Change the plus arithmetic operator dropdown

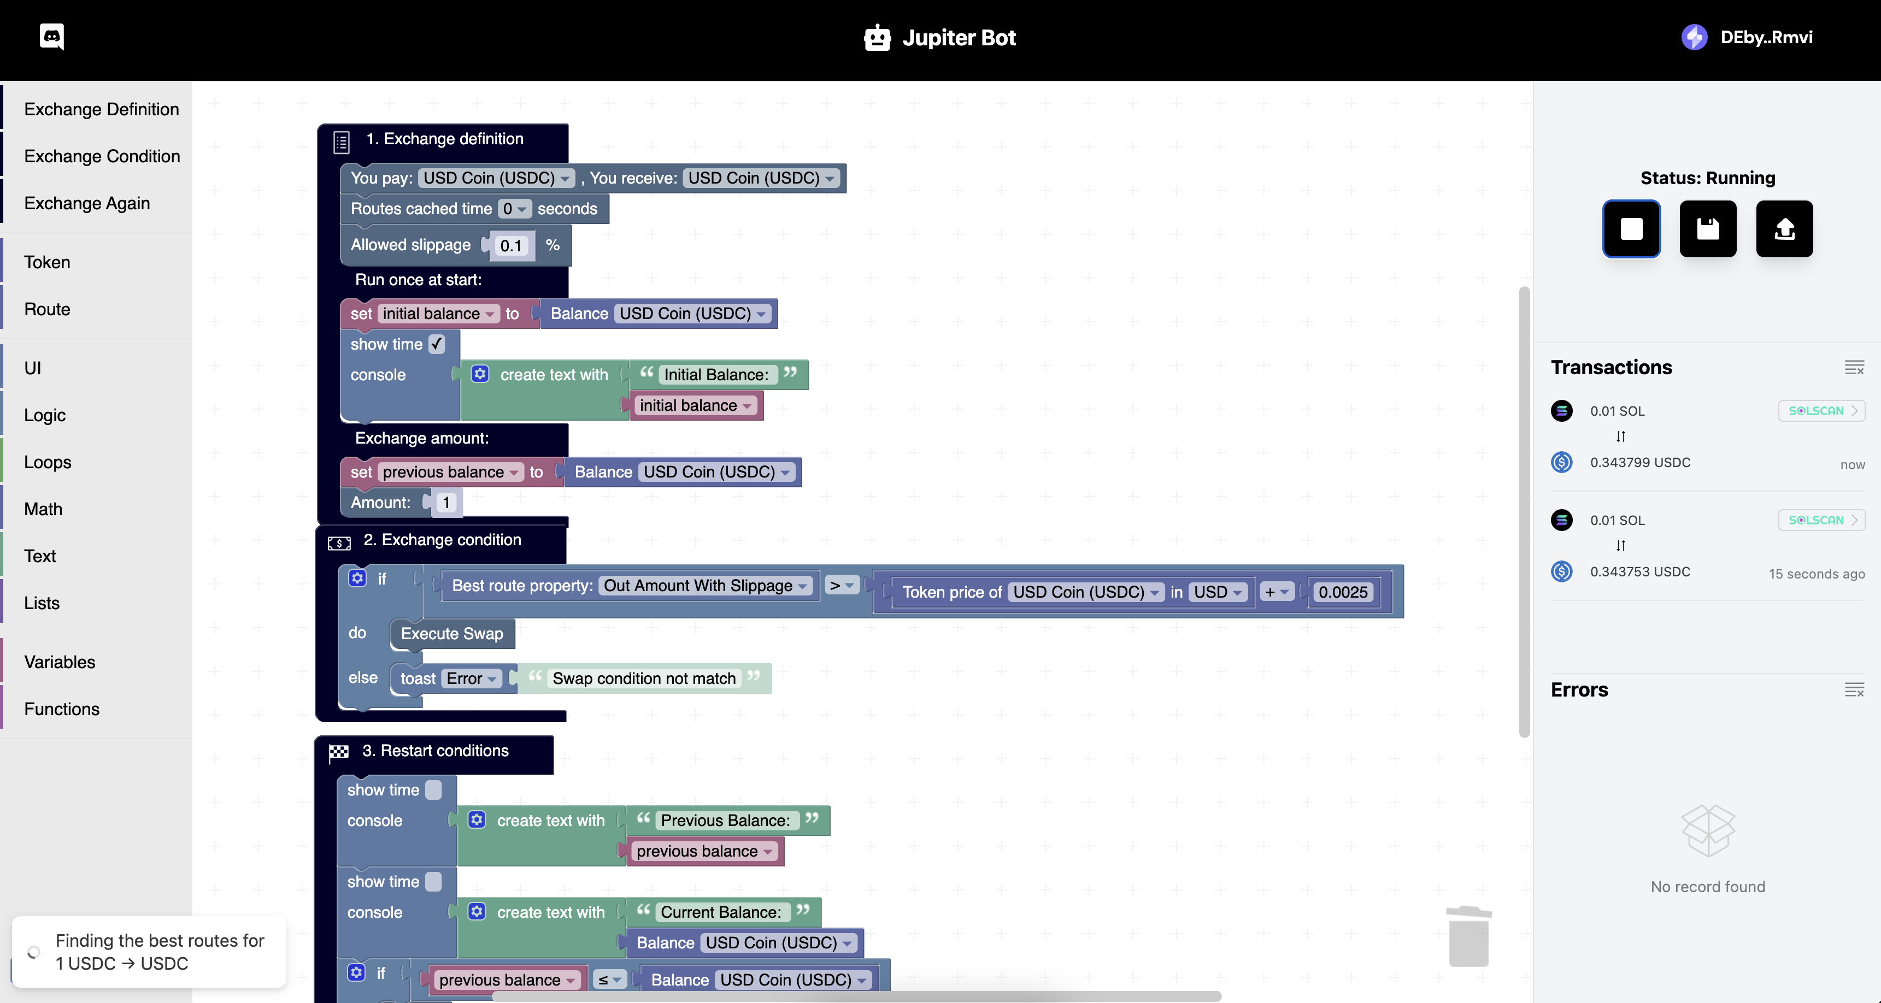pos(1277,592)
